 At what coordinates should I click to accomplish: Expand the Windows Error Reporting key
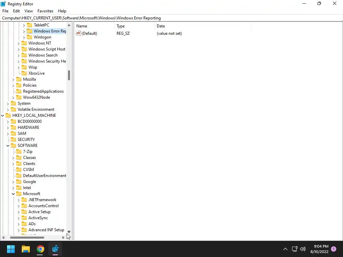24,31
